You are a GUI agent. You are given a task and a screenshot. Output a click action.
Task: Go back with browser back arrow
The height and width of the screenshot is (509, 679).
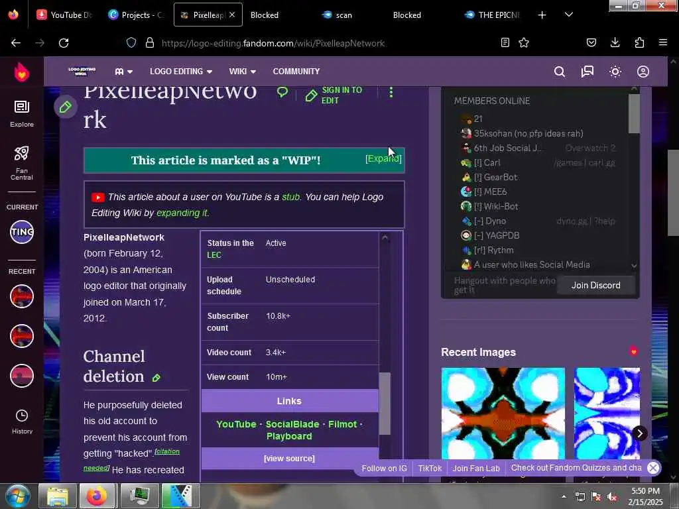16,43
